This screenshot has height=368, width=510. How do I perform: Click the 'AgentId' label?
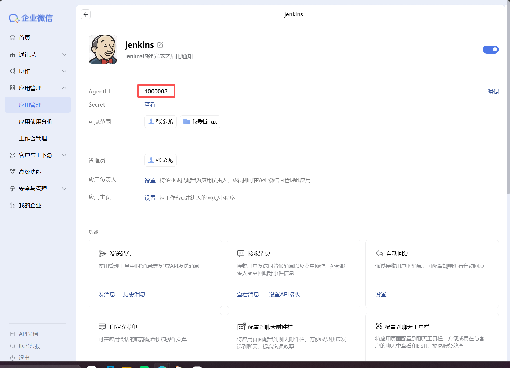click(99, 92)
